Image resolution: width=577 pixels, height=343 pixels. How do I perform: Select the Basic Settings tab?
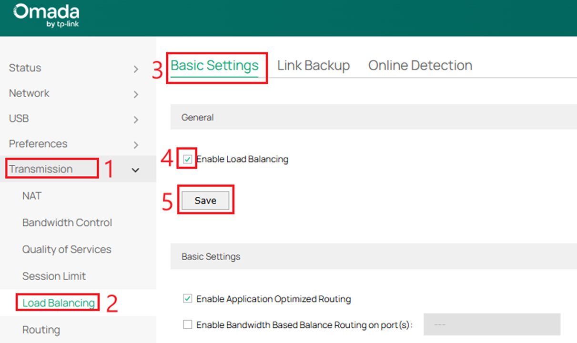pyautogui.click(x=214, y=65)
